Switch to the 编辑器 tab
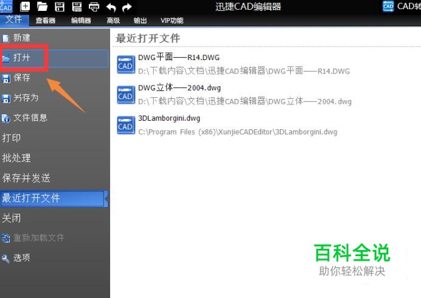Image resolution: width=421 pixels, height=298 pixels. point(81,21)
